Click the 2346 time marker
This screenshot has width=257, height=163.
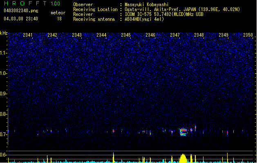point(150,35)
